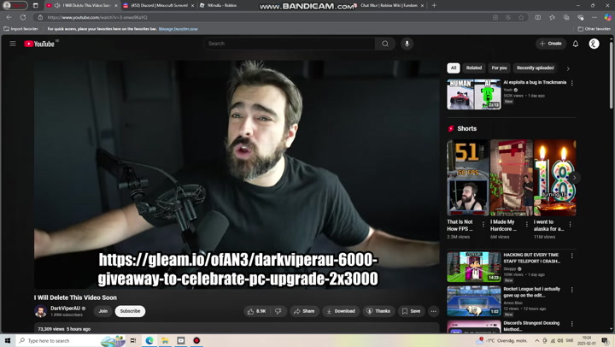This screenshot has height=347, width=615.
Task: Open AI exploits a bug in Trackmania thumbnail
Action: pyautogui.click(x=474, y=94)
